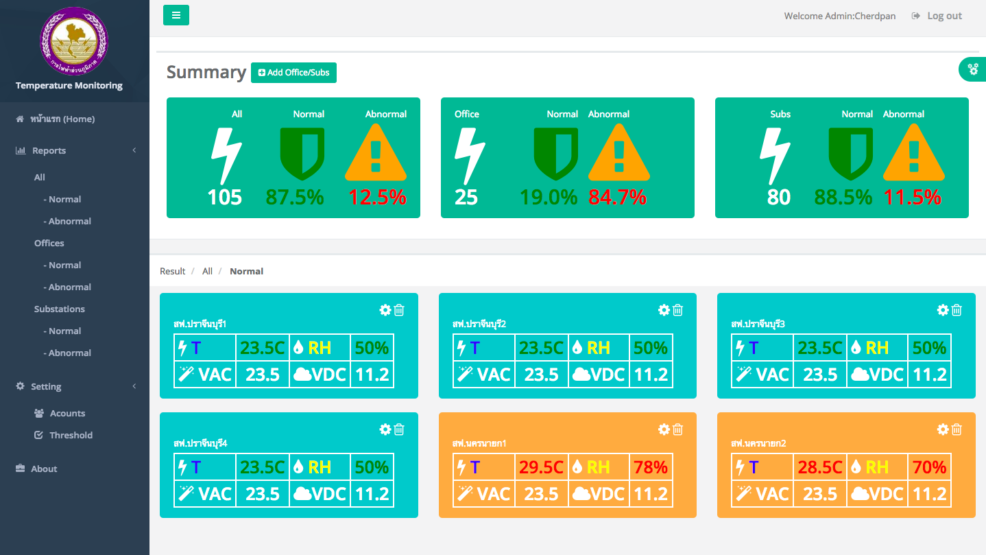Viewport: 986px width, 555px height.
Task: Click the trash icon on สฟ.ปราจีนบุรี4 card
Action: tap(399, 429)
